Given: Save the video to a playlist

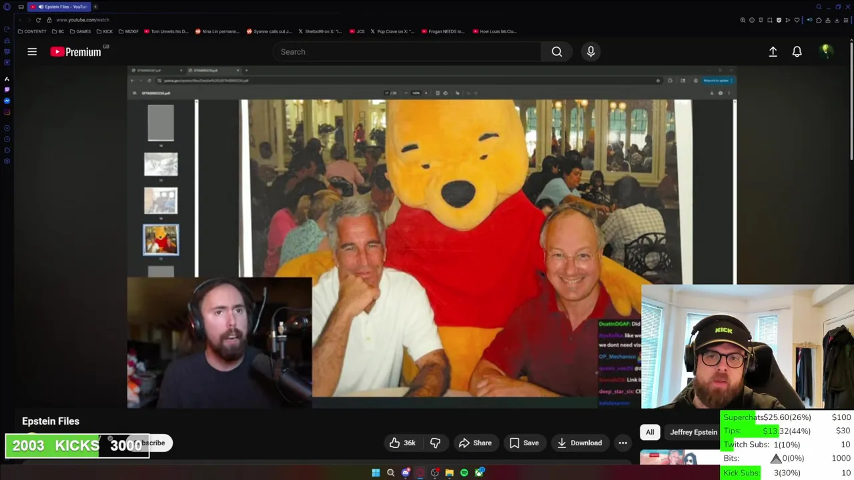Looking at the screenshot, I should tap(524, 443).
